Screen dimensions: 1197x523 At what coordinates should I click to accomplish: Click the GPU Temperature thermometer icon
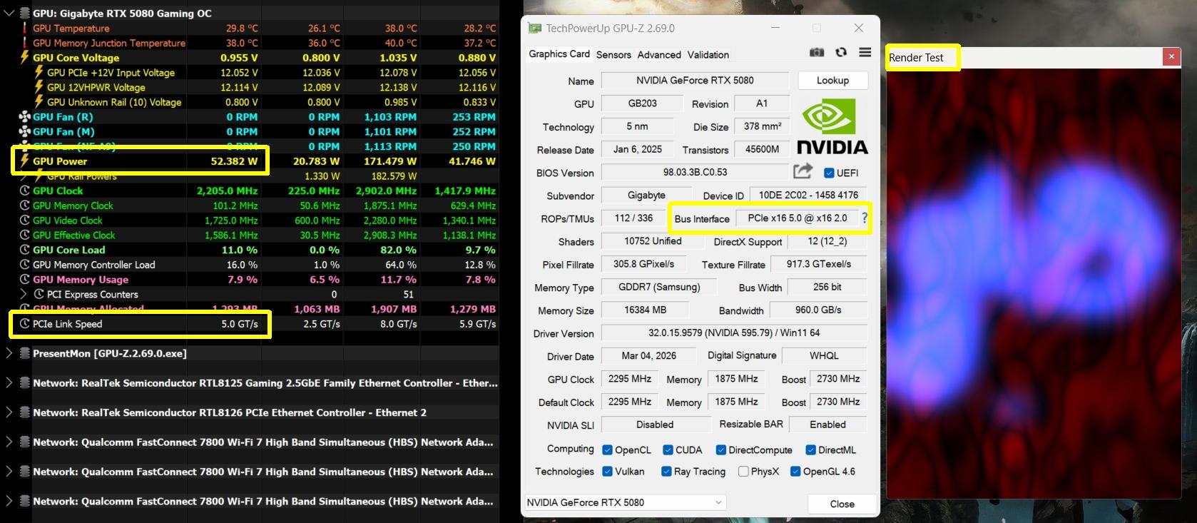24,28
